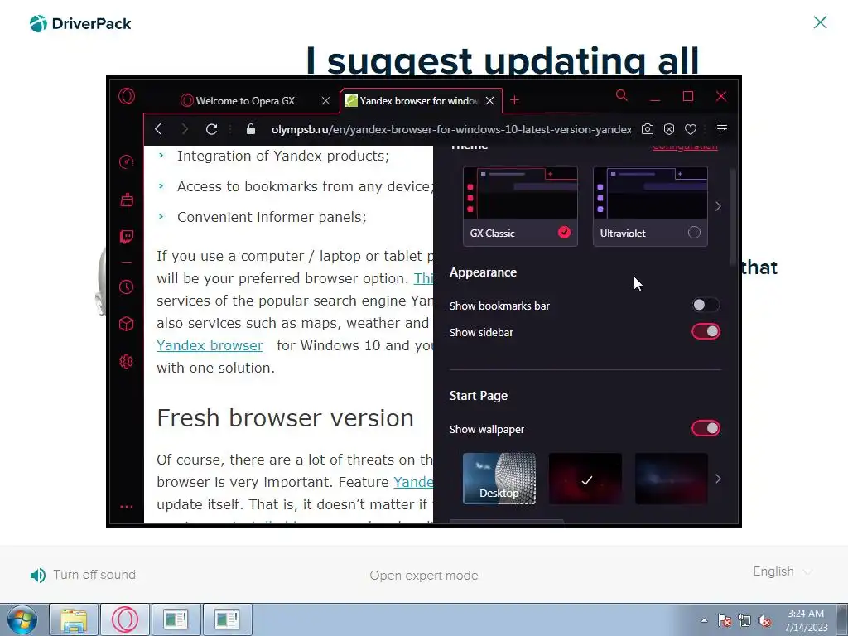Switch to Welcome to Opera GX tab
The image size is (848, 636).
(x=244, y=100)
